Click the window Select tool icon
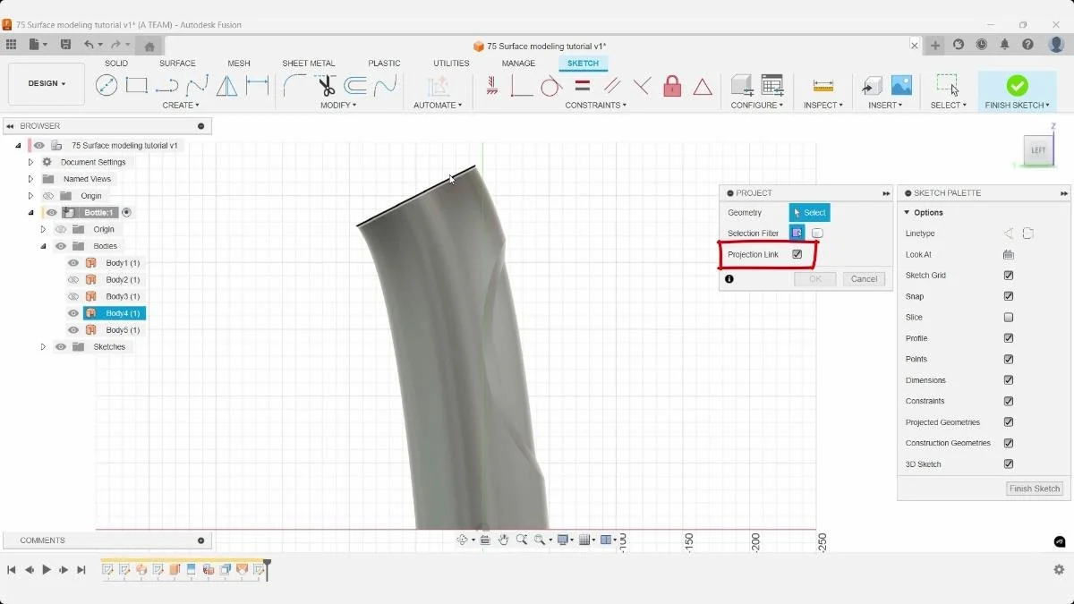Image resolution: width=1074 pixels, height=604 pixels. (947, 85)
